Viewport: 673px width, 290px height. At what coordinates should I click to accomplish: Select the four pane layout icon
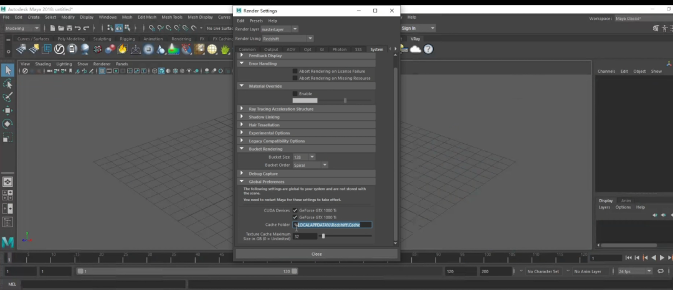pos(7,195)
